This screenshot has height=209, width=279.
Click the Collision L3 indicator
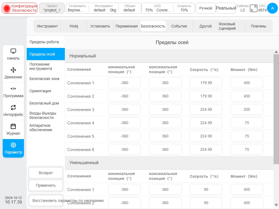242,8
